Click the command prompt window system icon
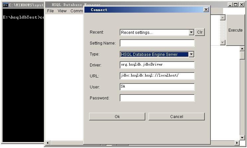 coord(5,5)
